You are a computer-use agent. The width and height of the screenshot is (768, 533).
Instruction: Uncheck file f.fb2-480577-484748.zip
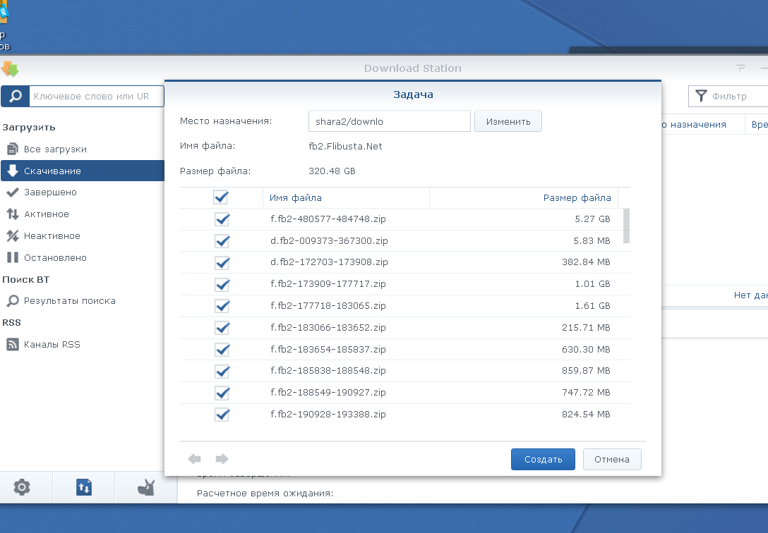222,219
